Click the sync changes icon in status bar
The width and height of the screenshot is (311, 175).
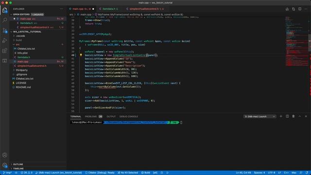pyautogui.click(x=16, y=173)
